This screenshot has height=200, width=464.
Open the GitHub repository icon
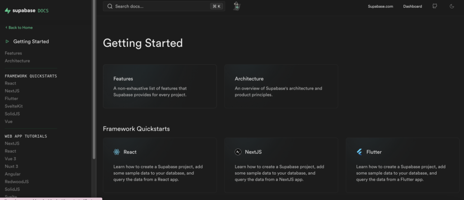pos(435,6)
